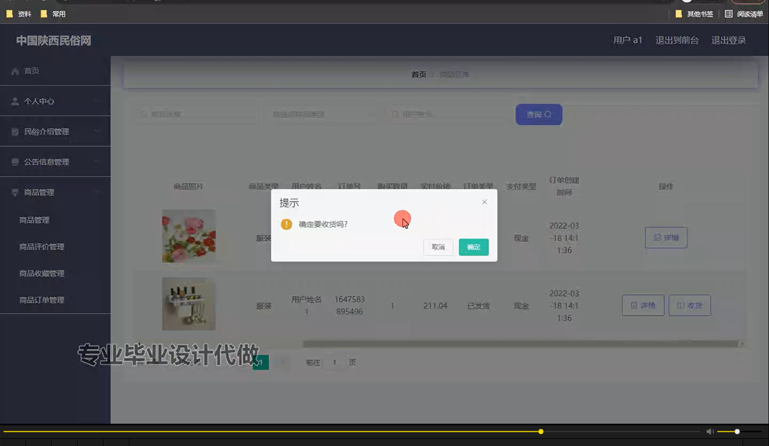This screenshot has height=446, width=769.
Task: Collapse the 商品管理 submenu chevron
Action: 97,192
